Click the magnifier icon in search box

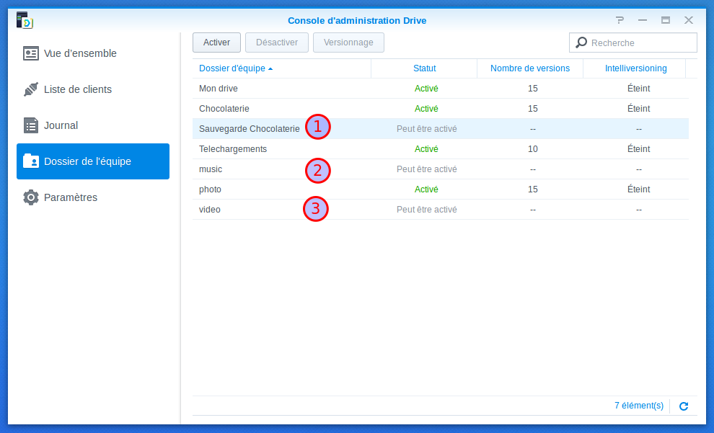tap(581, 43)
